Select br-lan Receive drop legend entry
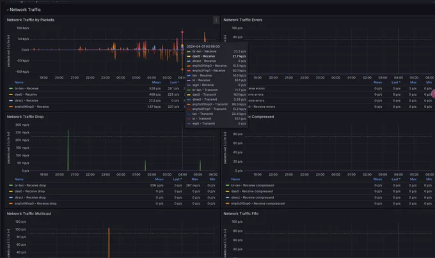The height and width of the screenshot is (258, 435). 30,185
